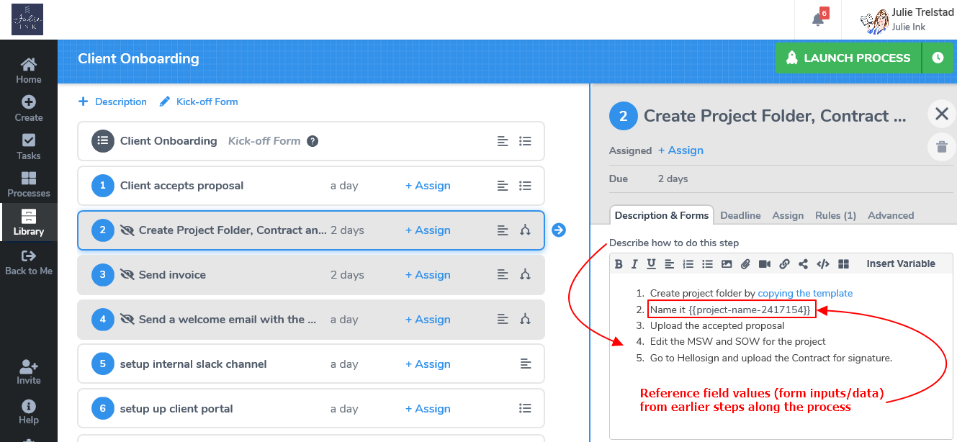Open the Library sidebar section

29,223
